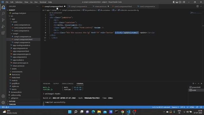The image size is (204, 115).
Task: Open the new terminal launch profile dropdown
Action: tap(195, 83)
